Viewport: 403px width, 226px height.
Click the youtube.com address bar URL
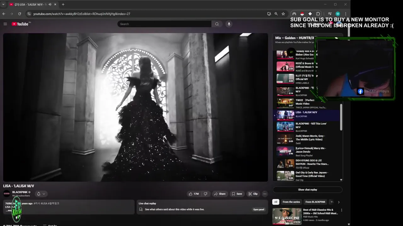coord(82,14)
